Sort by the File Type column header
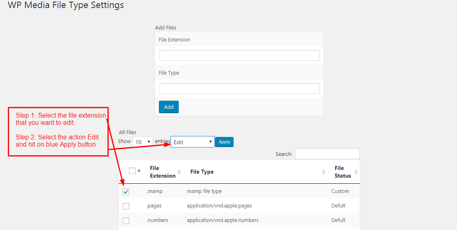This screenshot has height=230, width=457. click(202, 172)
